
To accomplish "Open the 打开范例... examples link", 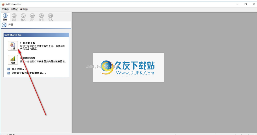I will (x=19, y=69).
